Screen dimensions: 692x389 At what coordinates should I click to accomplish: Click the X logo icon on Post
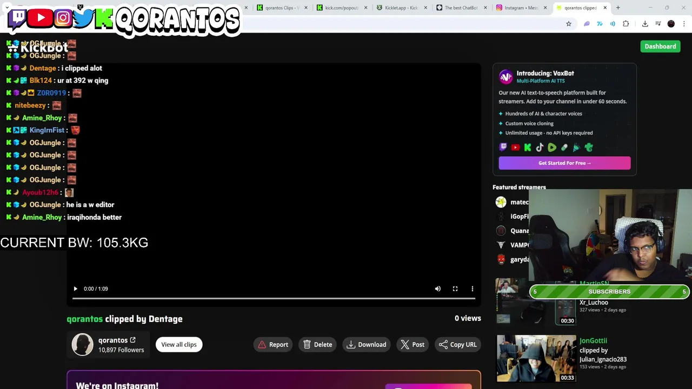[x=405, y=345]
